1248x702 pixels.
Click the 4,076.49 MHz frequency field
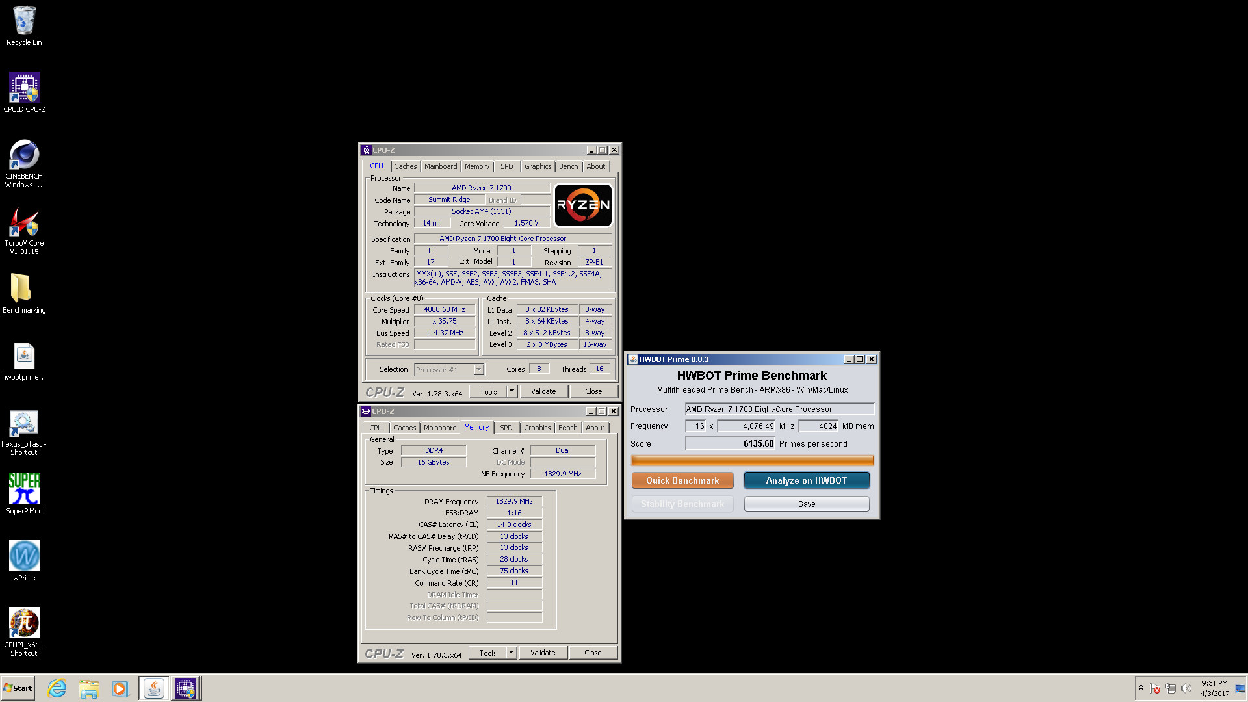pos(746,426)
